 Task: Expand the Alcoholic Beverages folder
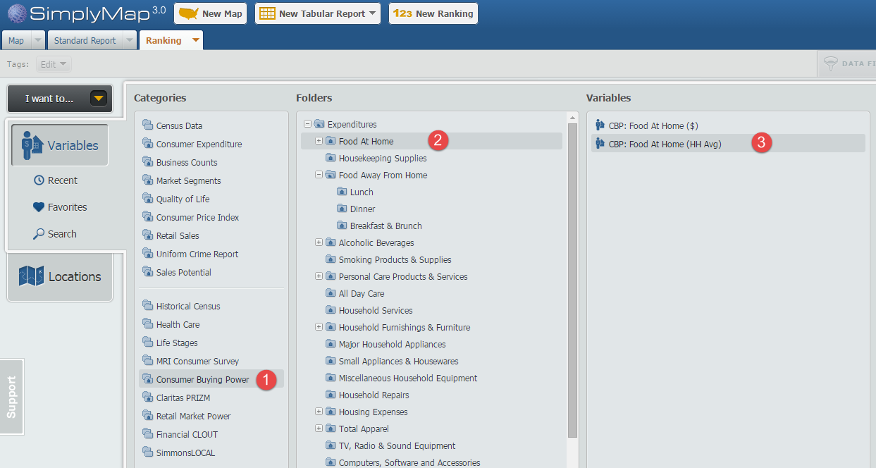click(319, 242)
